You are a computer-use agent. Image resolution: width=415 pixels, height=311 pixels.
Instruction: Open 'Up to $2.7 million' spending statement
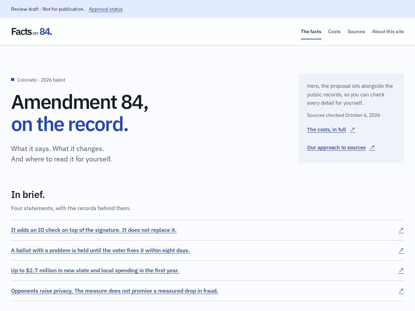point(95,271)
